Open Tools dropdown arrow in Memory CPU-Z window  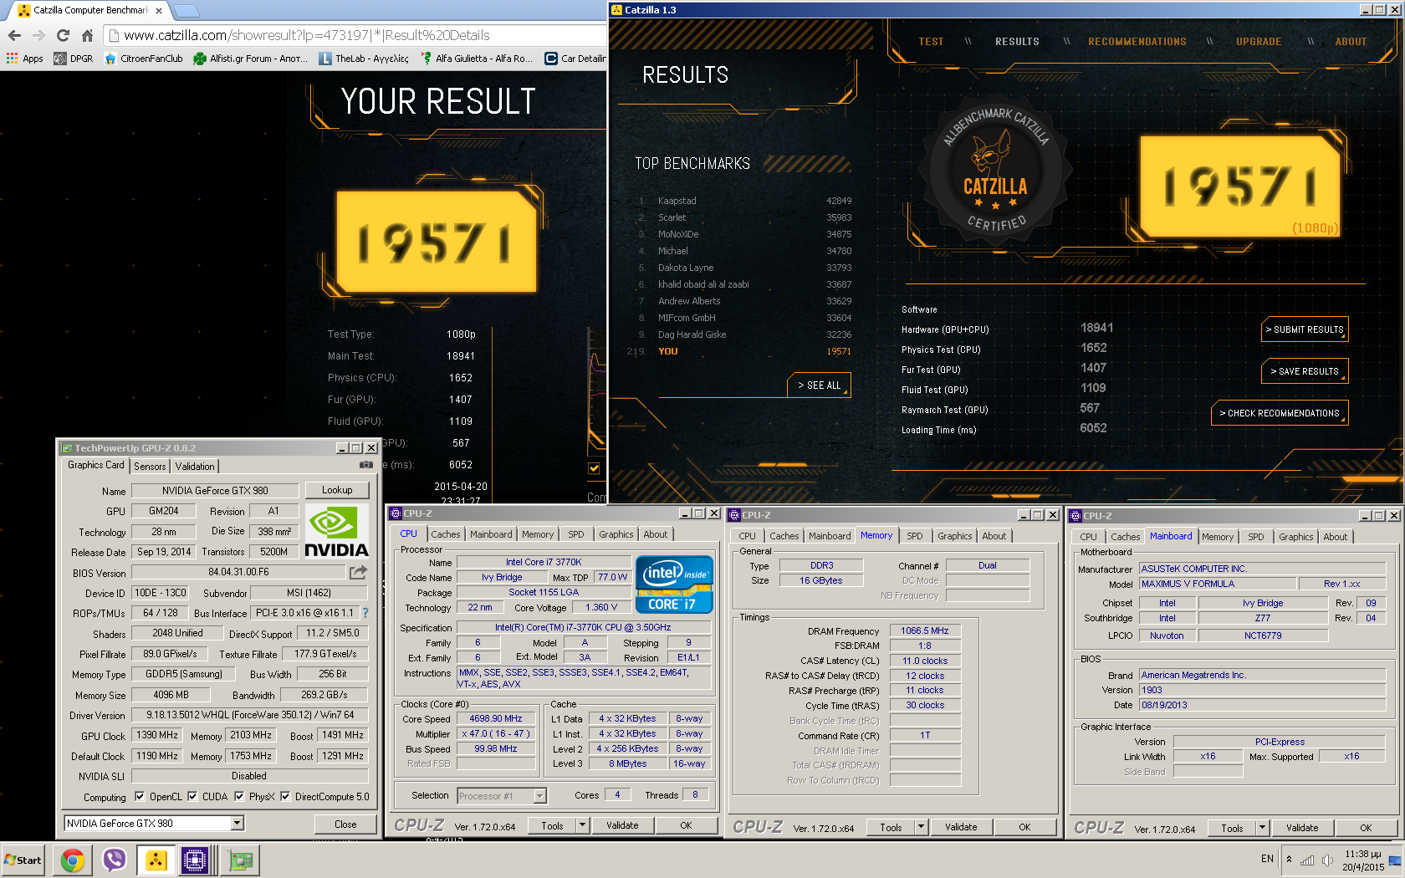click(921, 827)
